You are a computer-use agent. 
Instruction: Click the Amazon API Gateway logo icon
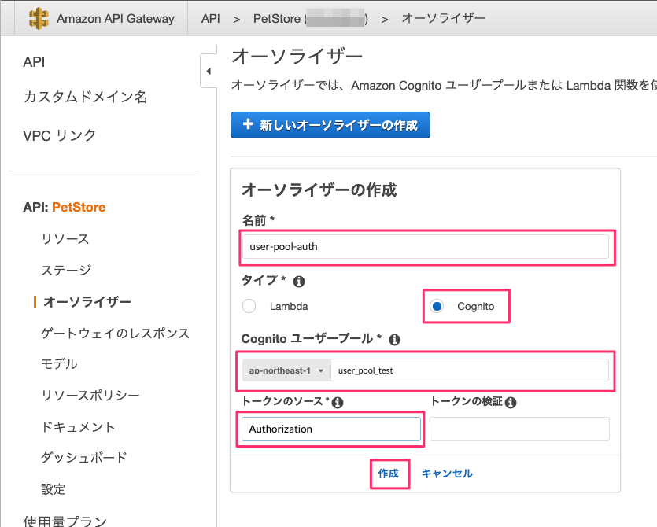point(39,18)
